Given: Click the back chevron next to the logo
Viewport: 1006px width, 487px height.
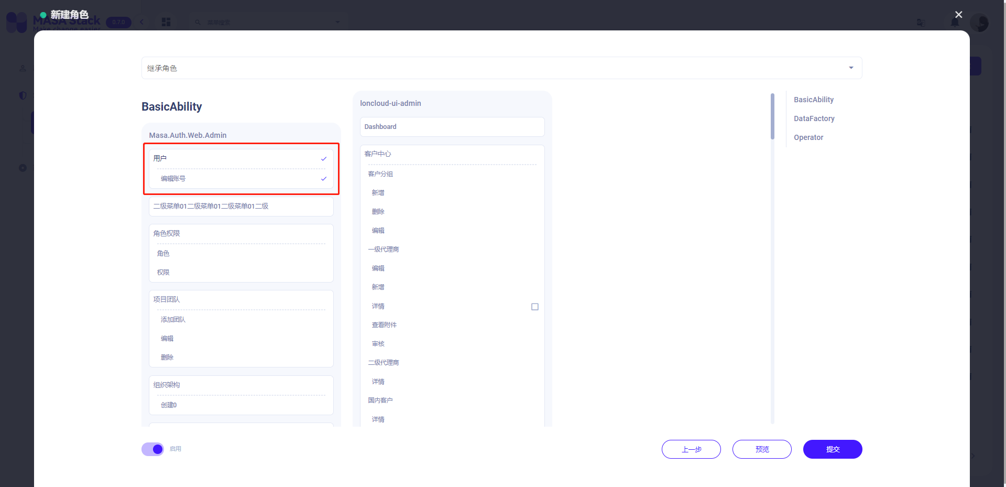Looking at the screenshot, I should point(141,22).
